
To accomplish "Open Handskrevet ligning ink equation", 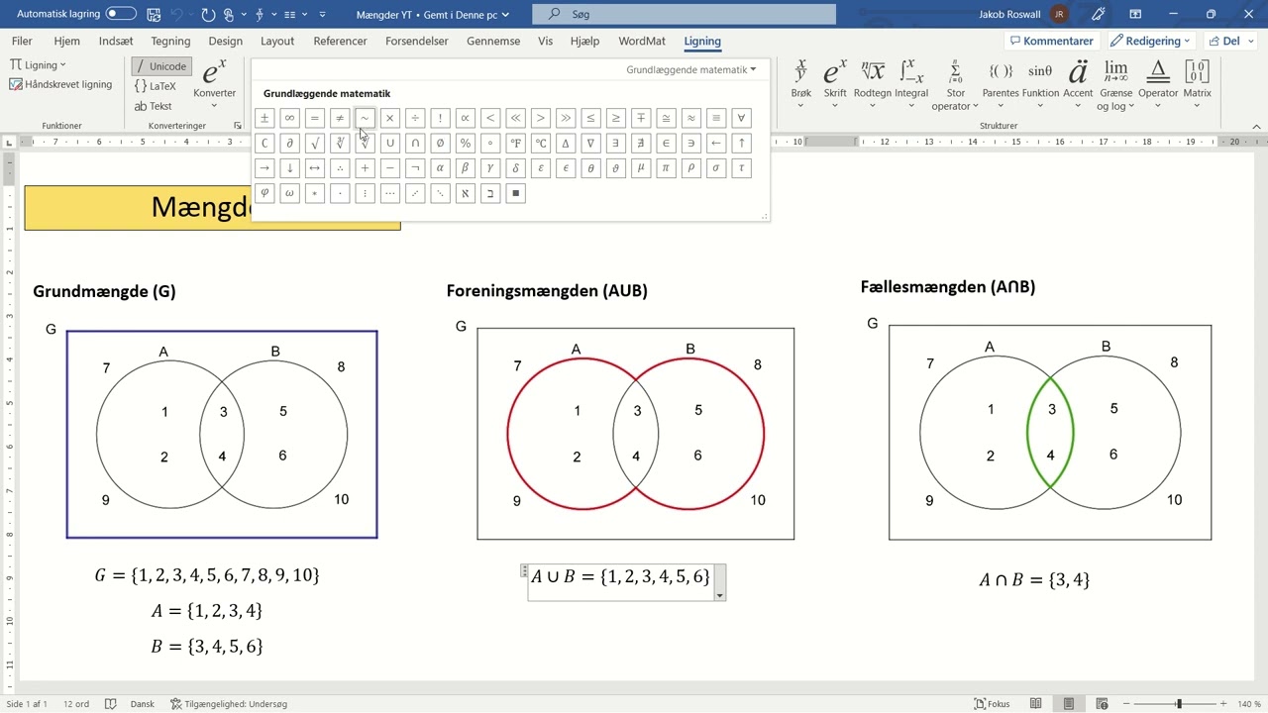I will click(60, 84).
